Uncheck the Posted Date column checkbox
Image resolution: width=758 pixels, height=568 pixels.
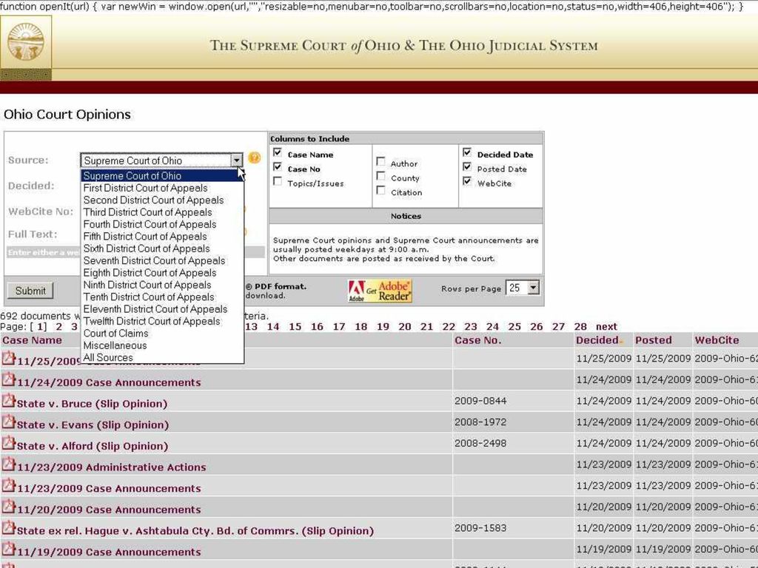point(467,167)
